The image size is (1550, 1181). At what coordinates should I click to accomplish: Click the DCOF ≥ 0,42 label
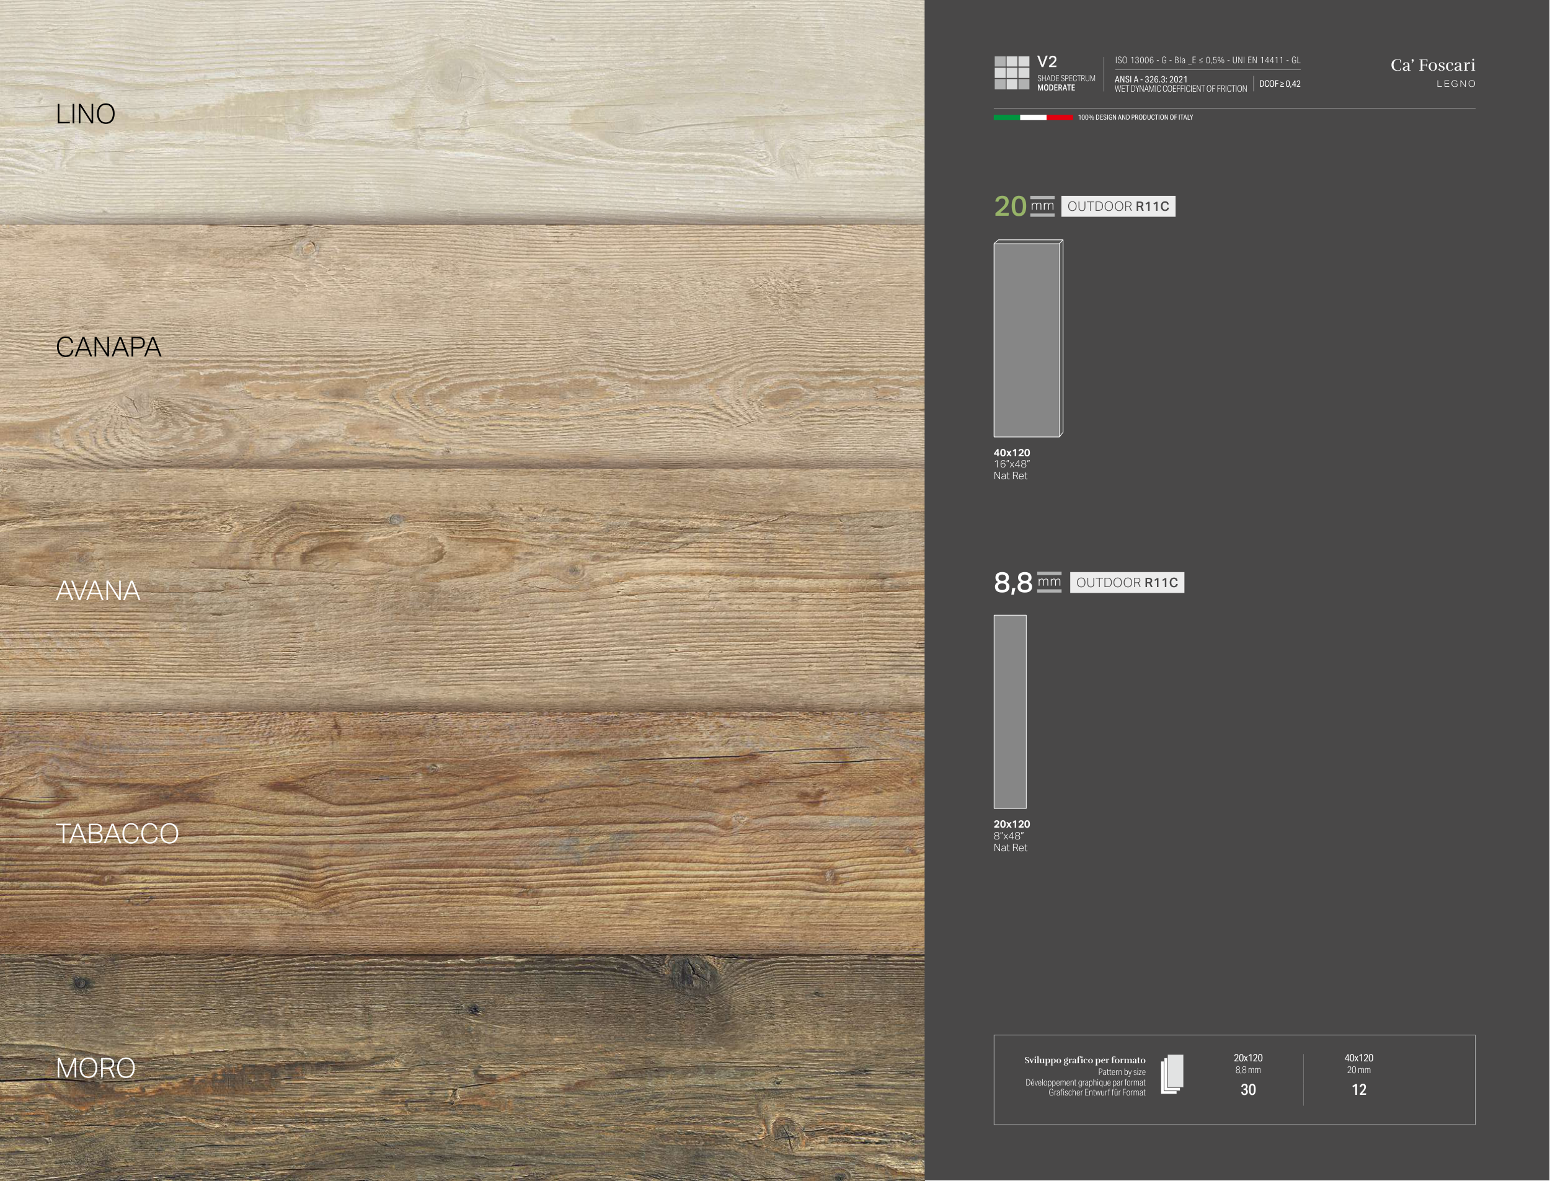1279,84
